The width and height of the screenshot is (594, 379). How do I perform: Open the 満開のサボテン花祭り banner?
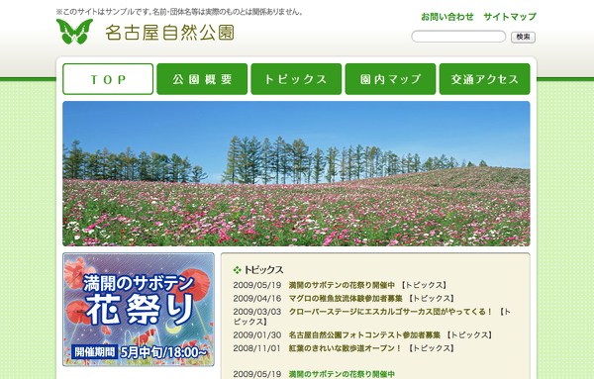139,310
